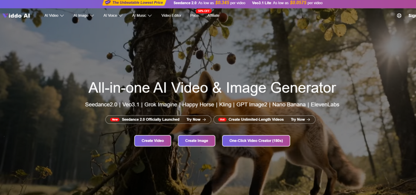Click the Viddo AI logo
416x195 pixels.
pos(16,16)
